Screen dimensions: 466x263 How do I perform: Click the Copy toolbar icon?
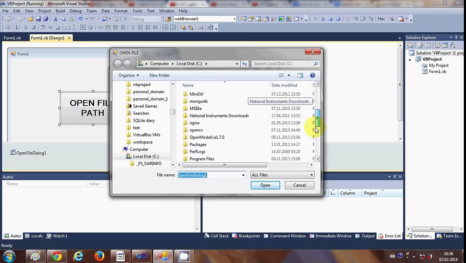63,19
